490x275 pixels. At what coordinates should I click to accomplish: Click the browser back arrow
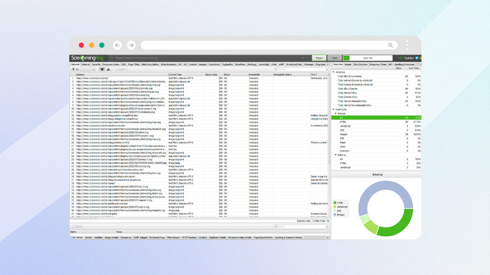(117, 45)
